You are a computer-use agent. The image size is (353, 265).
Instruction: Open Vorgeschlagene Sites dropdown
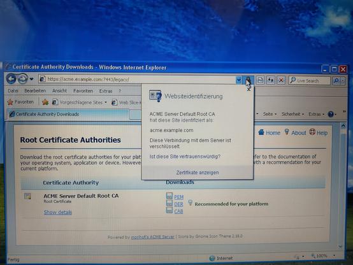point(80,103)
